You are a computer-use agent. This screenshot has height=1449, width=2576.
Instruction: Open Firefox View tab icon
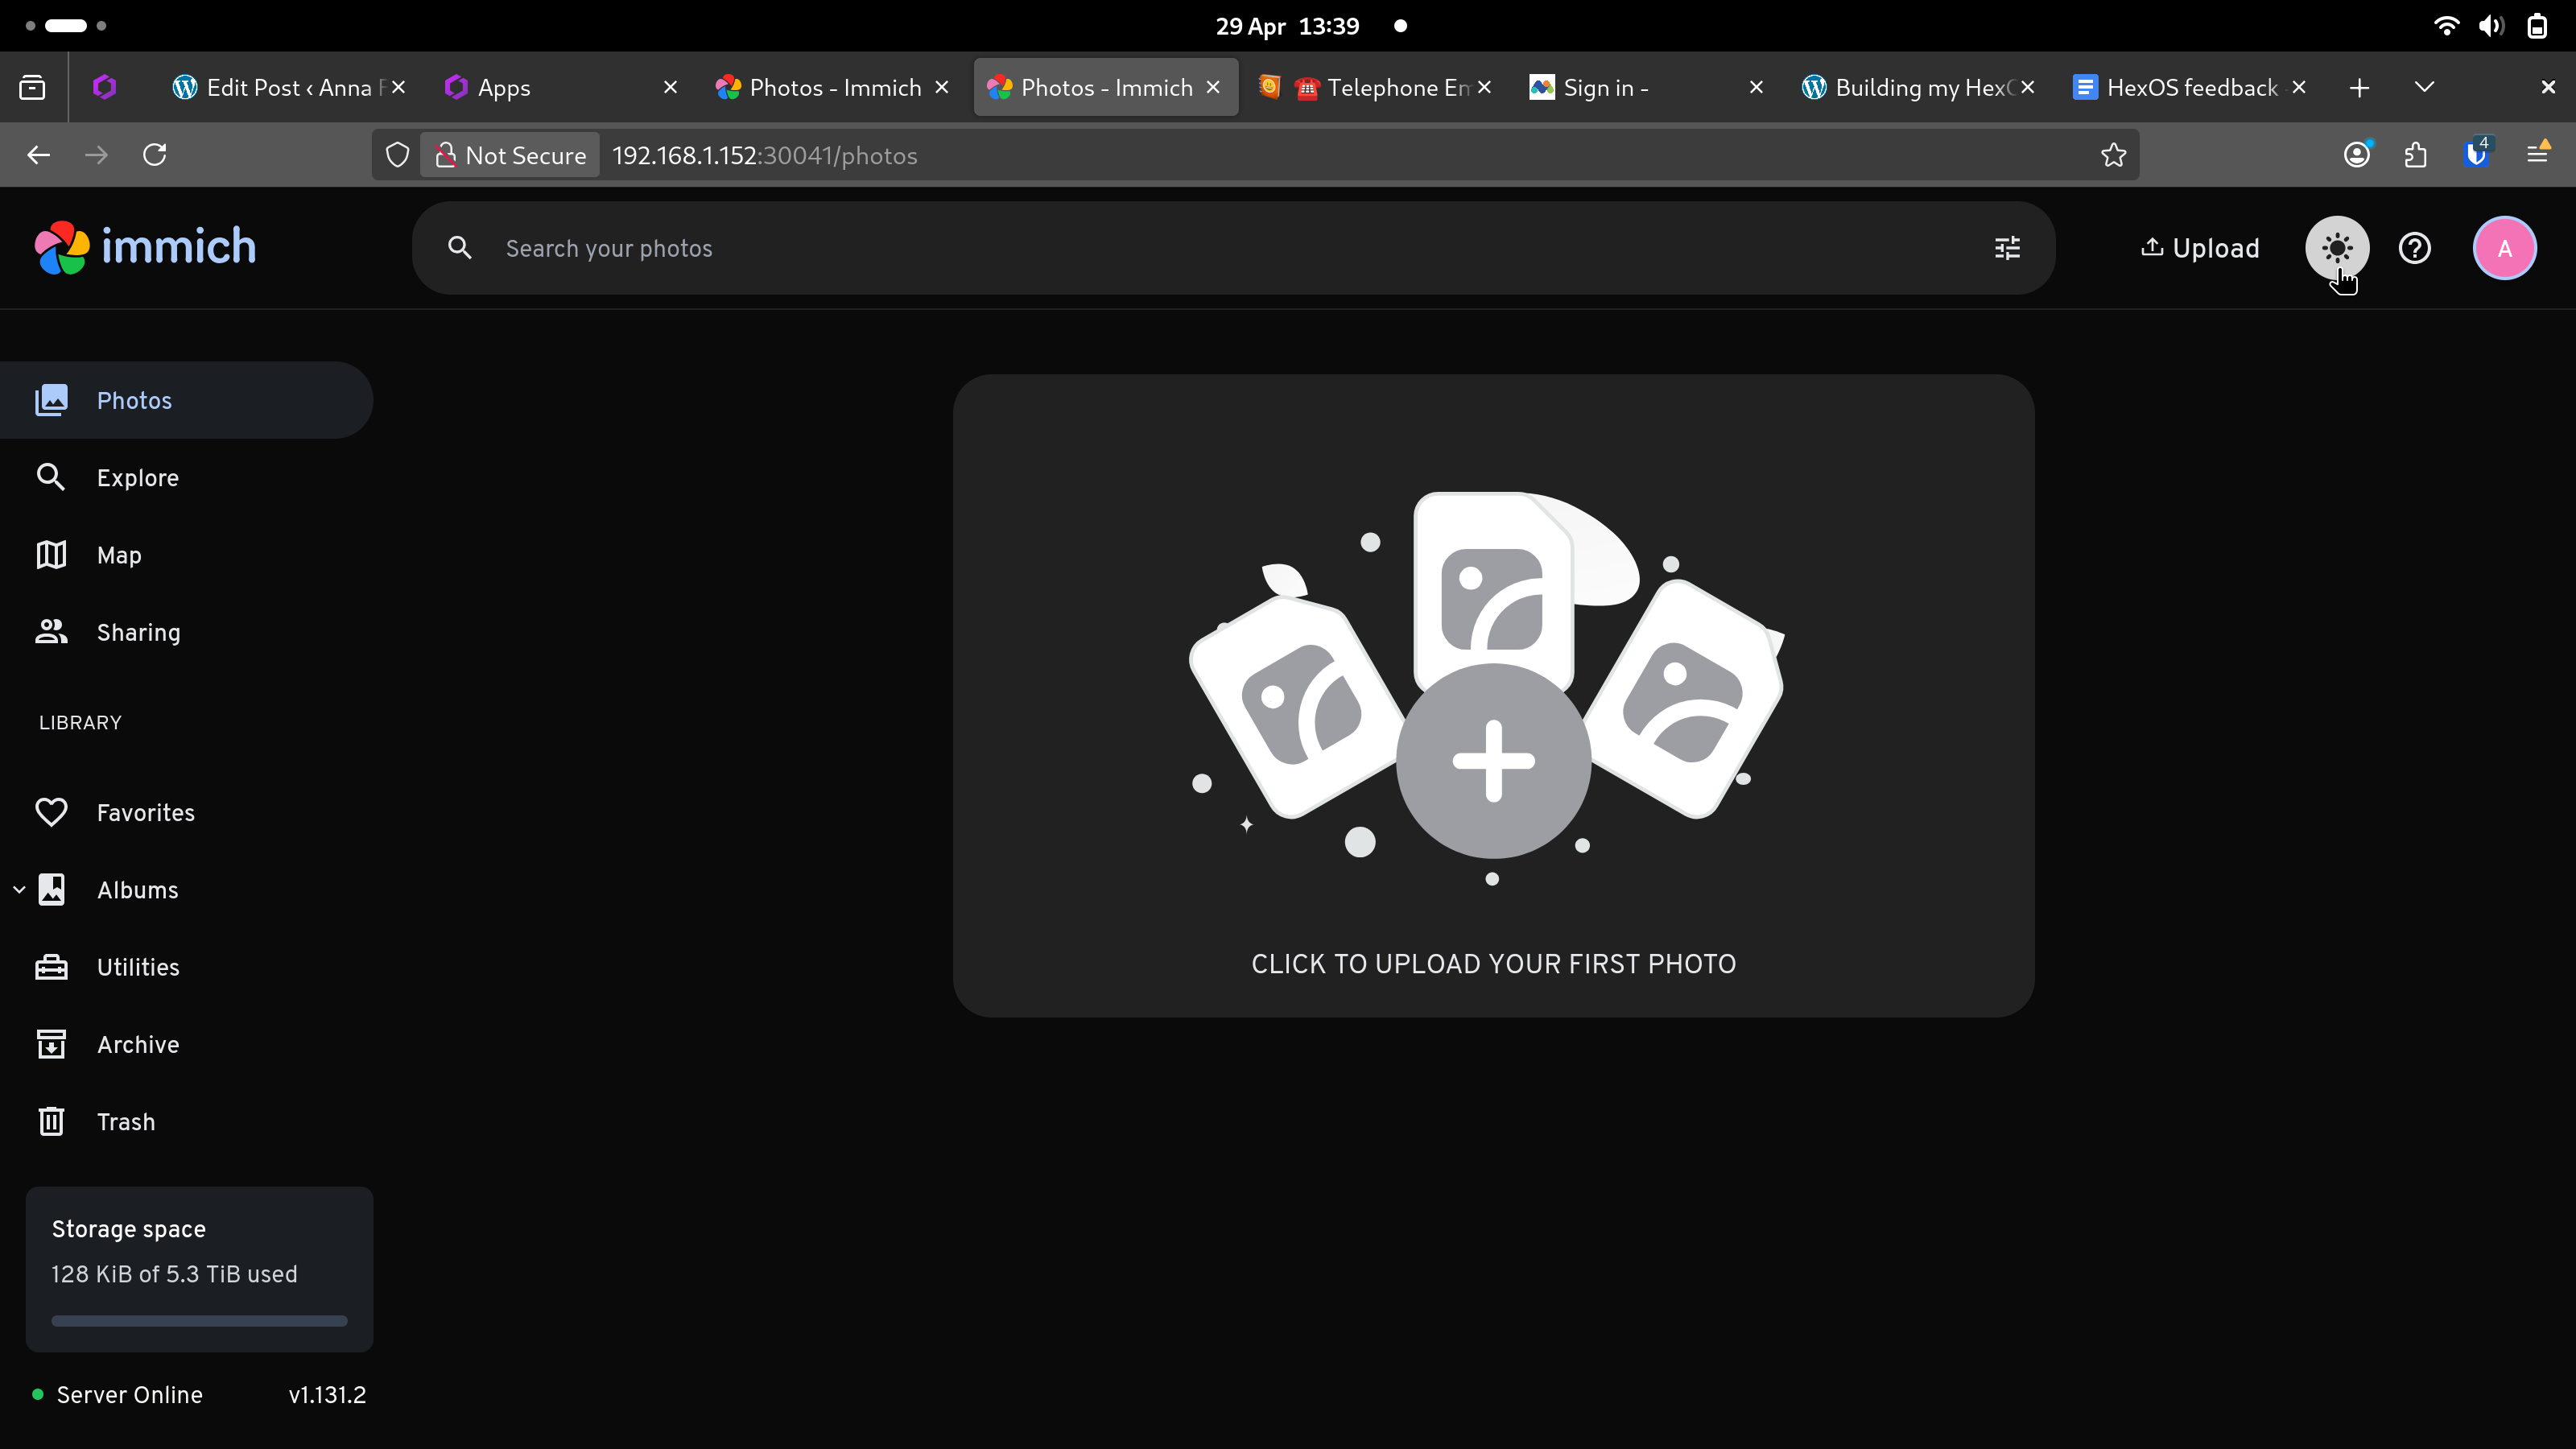click(x=32, y=88)
